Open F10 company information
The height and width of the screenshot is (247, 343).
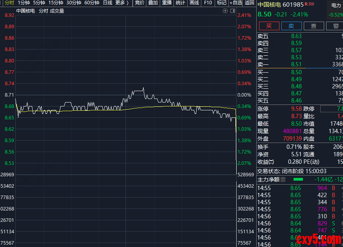(208, 3)
